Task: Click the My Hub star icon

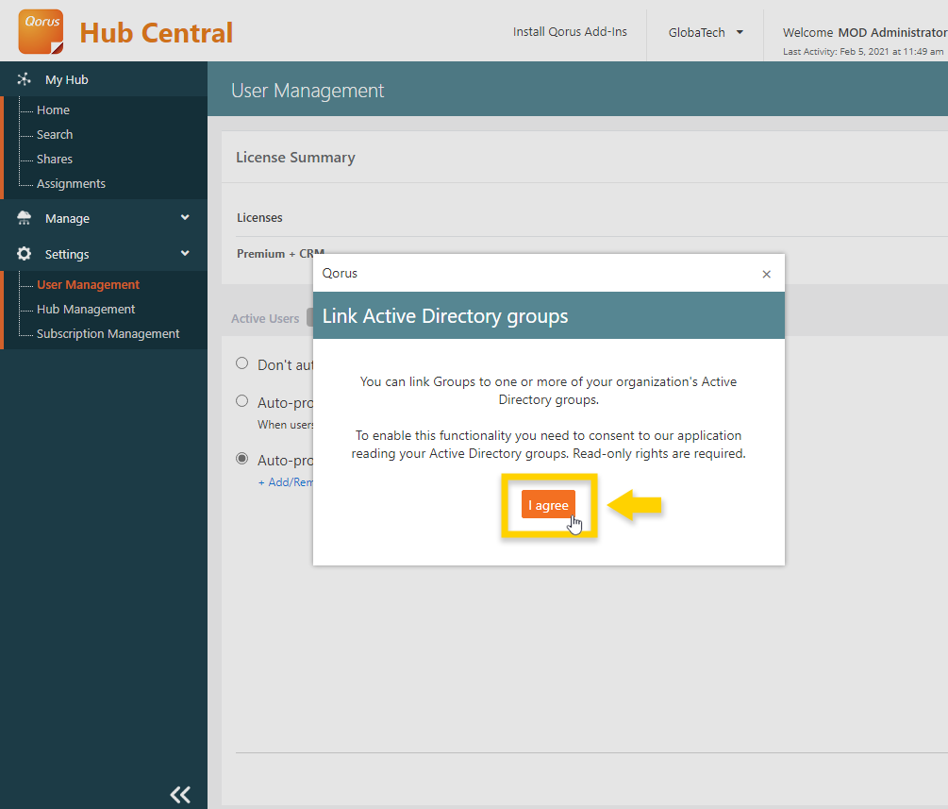Action: point(24,79)
